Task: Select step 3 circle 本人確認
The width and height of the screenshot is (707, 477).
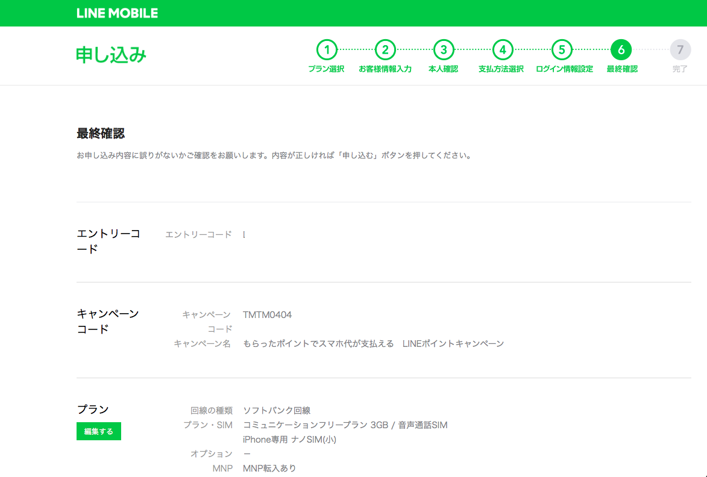Action: click(444, 50)
